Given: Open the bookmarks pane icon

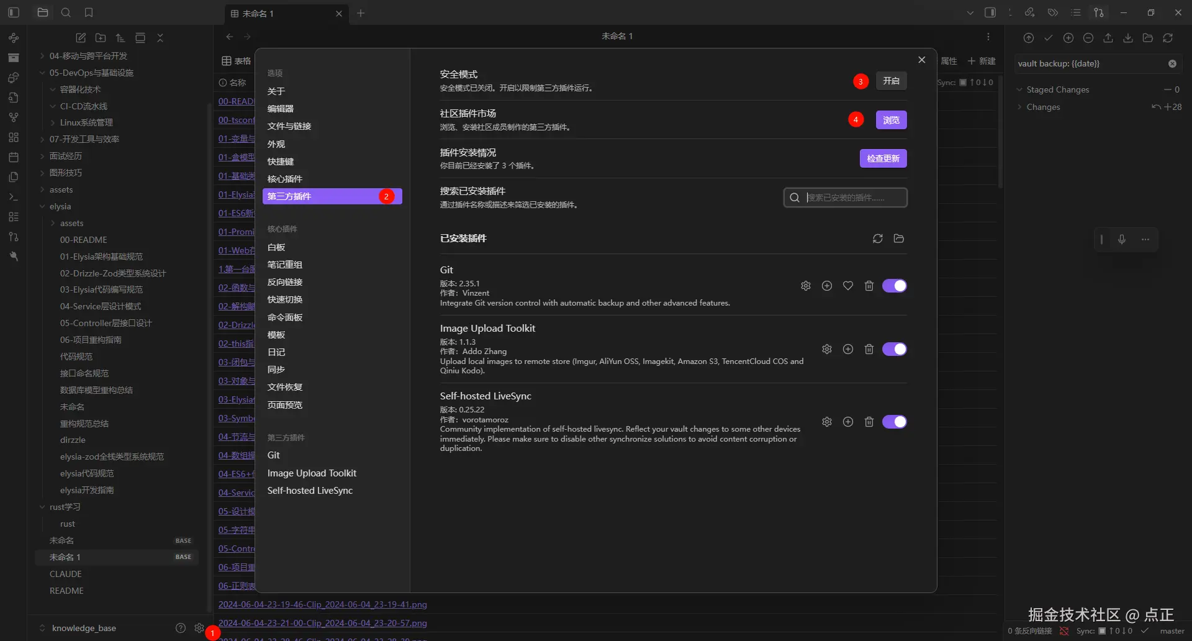Looking at the screenshot, I should tap(89, 12).
